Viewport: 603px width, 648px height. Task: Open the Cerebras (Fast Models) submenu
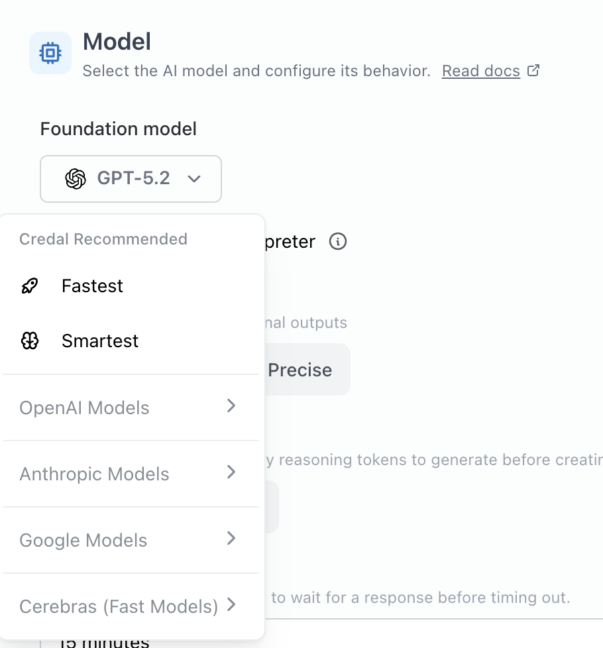(x=119, y=607)
